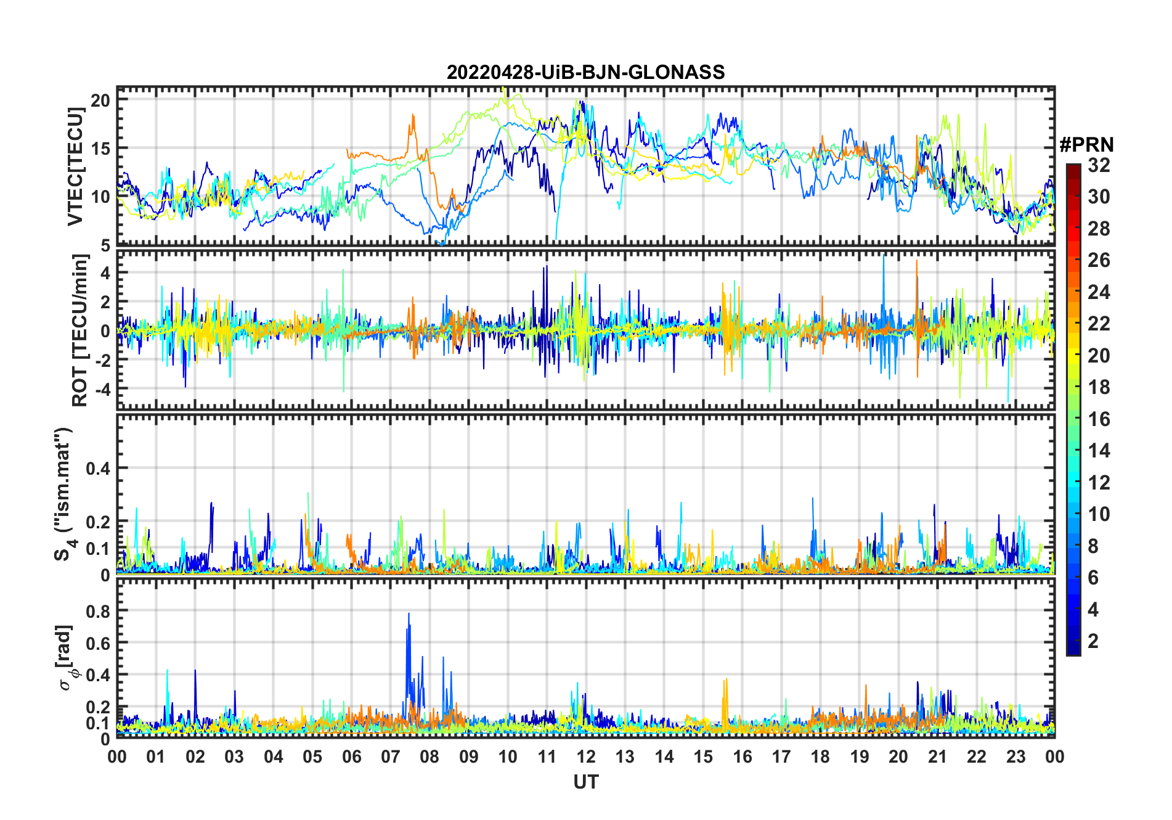
Task: Select the S4 axis label
Action: point(63,494)
